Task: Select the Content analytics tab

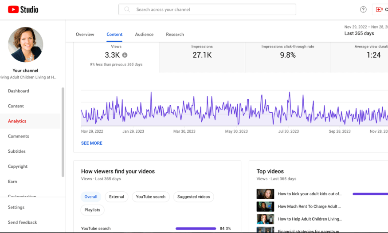Action: click(114, 35)
